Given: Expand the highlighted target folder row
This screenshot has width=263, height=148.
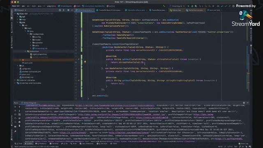Looking at the screenshot, I should pyautogui.click(x=20, y=60).
